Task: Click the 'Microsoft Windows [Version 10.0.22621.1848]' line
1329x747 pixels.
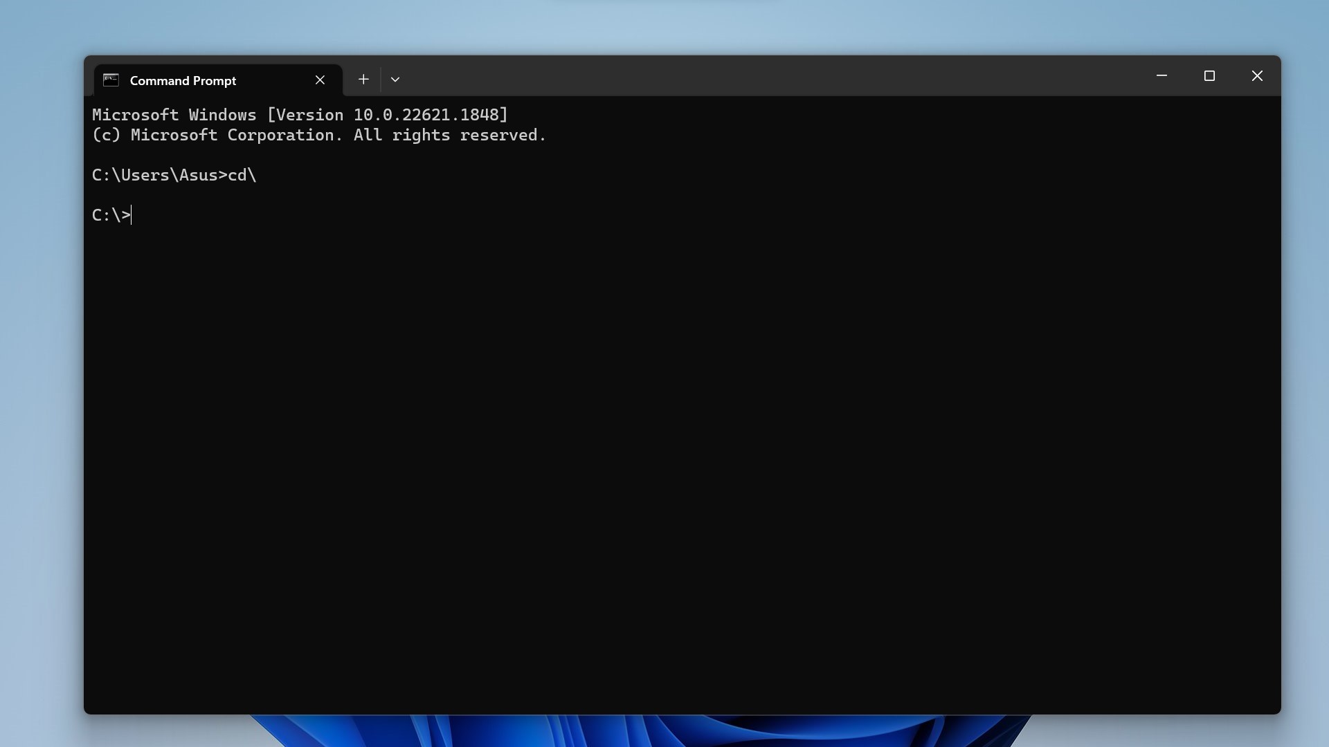Action: point(300,115)
